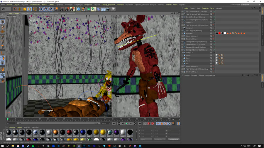This screenshot has height=148, width=264.
Task: Click the Go to Start playback button
Action: click(x=114, y=123)
